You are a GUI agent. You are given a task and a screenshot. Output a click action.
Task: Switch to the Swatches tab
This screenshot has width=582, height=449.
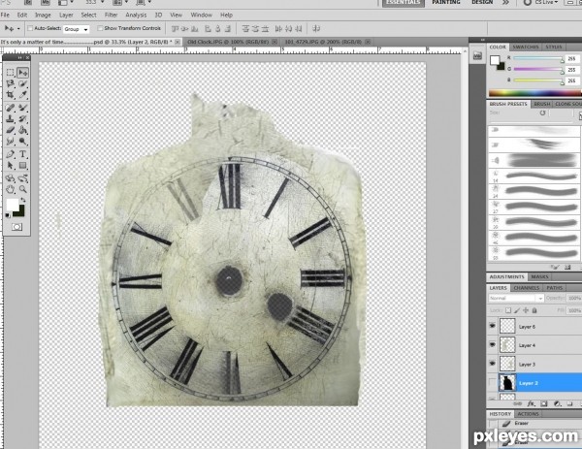526,48
